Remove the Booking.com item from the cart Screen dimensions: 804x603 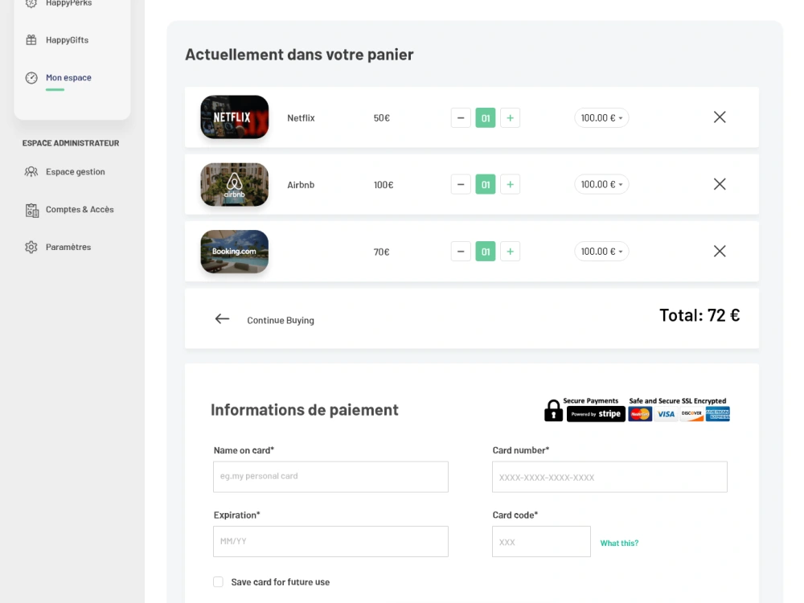[720, 251]
